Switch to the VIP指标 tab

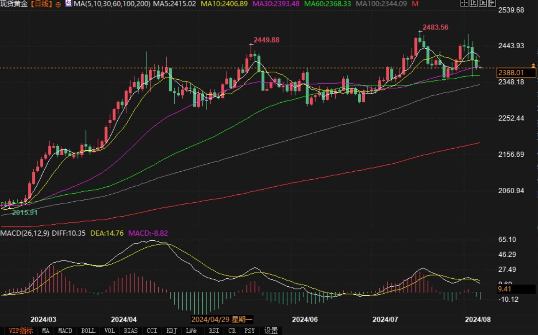tap(21, 330)
